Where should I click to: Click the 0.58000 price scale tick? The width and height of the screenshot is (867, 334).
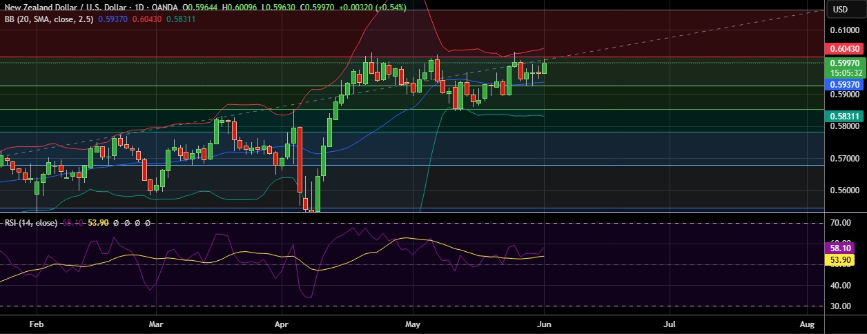coord(844,126)
